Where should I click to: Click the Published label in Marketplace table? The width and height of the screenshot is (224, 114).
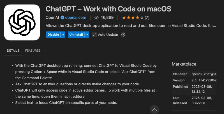click(x=181, y=86)
